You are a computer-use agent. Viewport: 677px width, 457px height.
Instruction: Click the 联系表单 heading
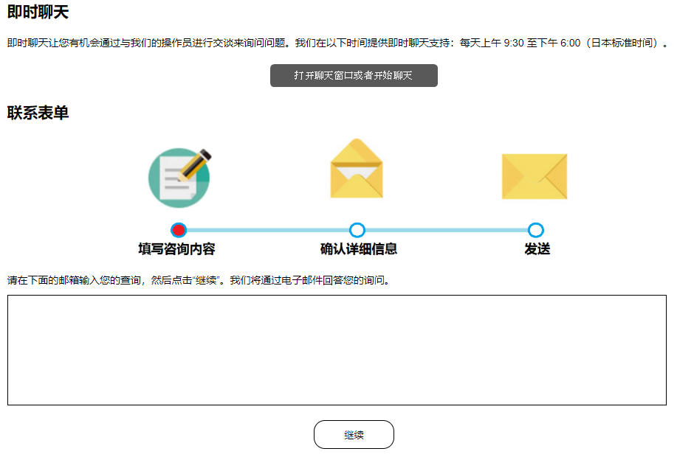point(38,113)
